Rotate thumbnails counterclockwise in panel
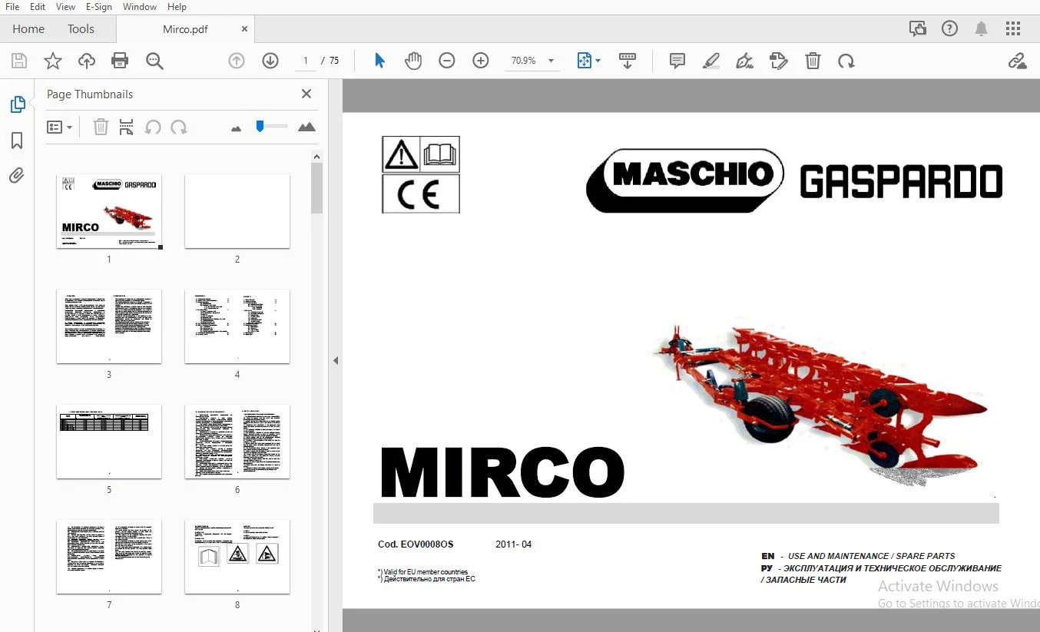The image size is (1040, 632). coord(153,127)
